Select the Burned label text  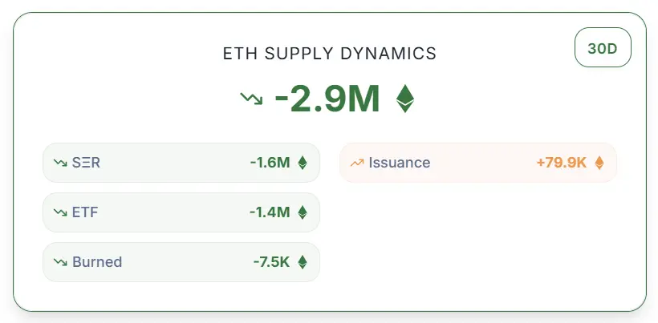pyautogui.click(x=97, y=262)
